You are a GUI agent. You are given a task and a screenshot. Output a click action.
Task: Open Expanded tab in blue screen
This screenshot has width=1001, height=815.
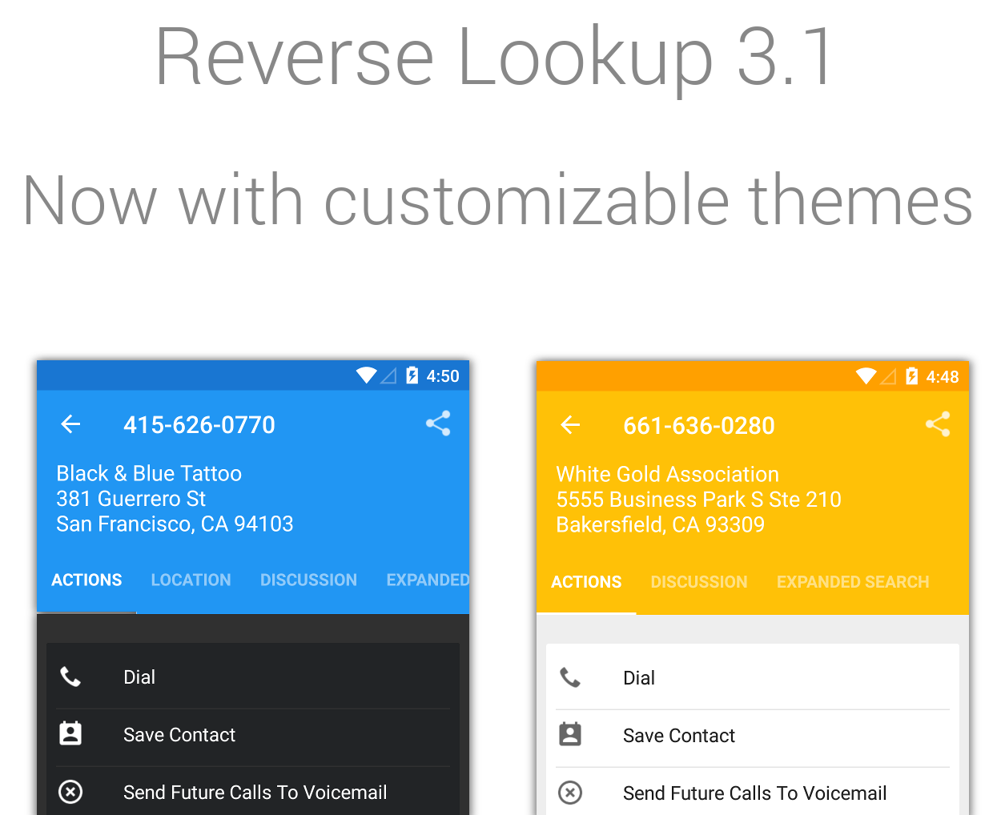427,580
